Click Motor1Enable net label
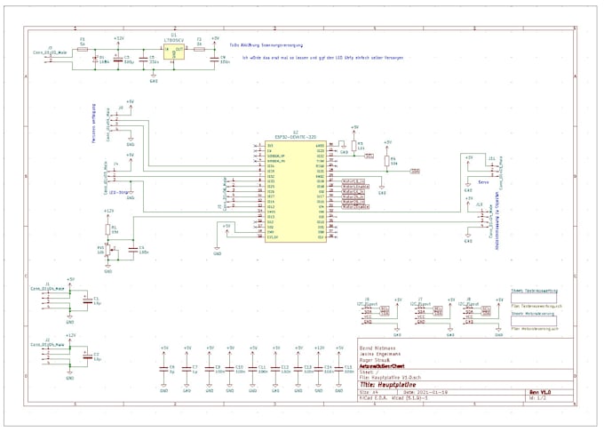The height and width of the screenshot is (432, 604). tap(355, 187)
